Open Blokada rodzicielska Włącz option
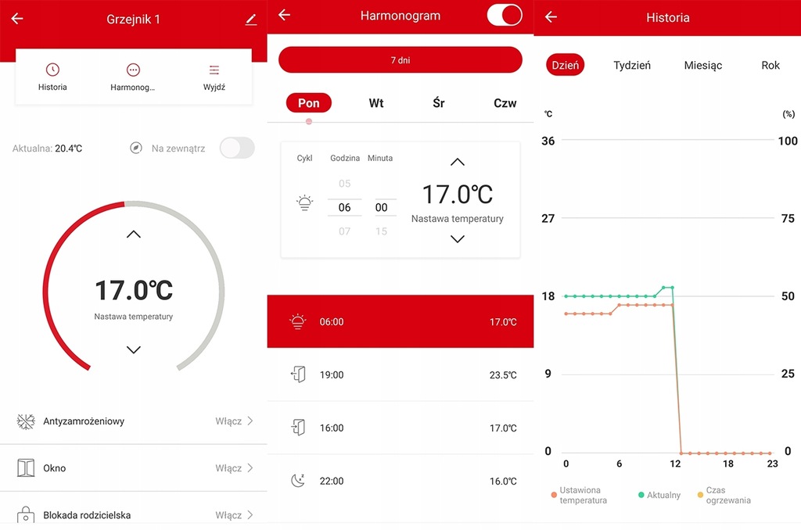 (234, 515)
